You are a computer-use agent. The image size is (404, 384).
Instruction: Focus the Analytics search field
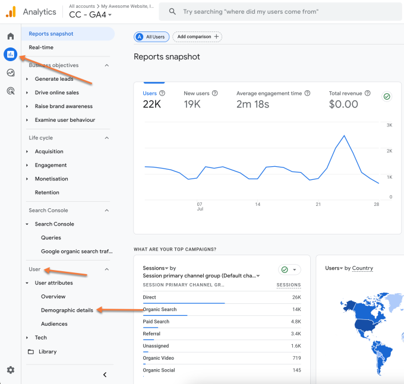click(x=280, y=12)
